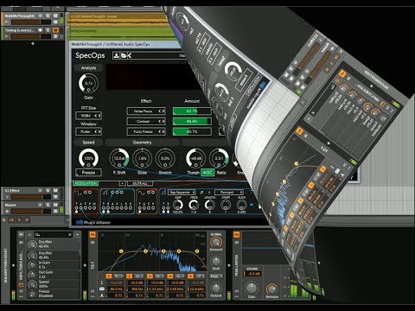Click insert device plus before Peak Limiter
The width and height of the screenshot is (415, 311).
[x=229, y=265]
